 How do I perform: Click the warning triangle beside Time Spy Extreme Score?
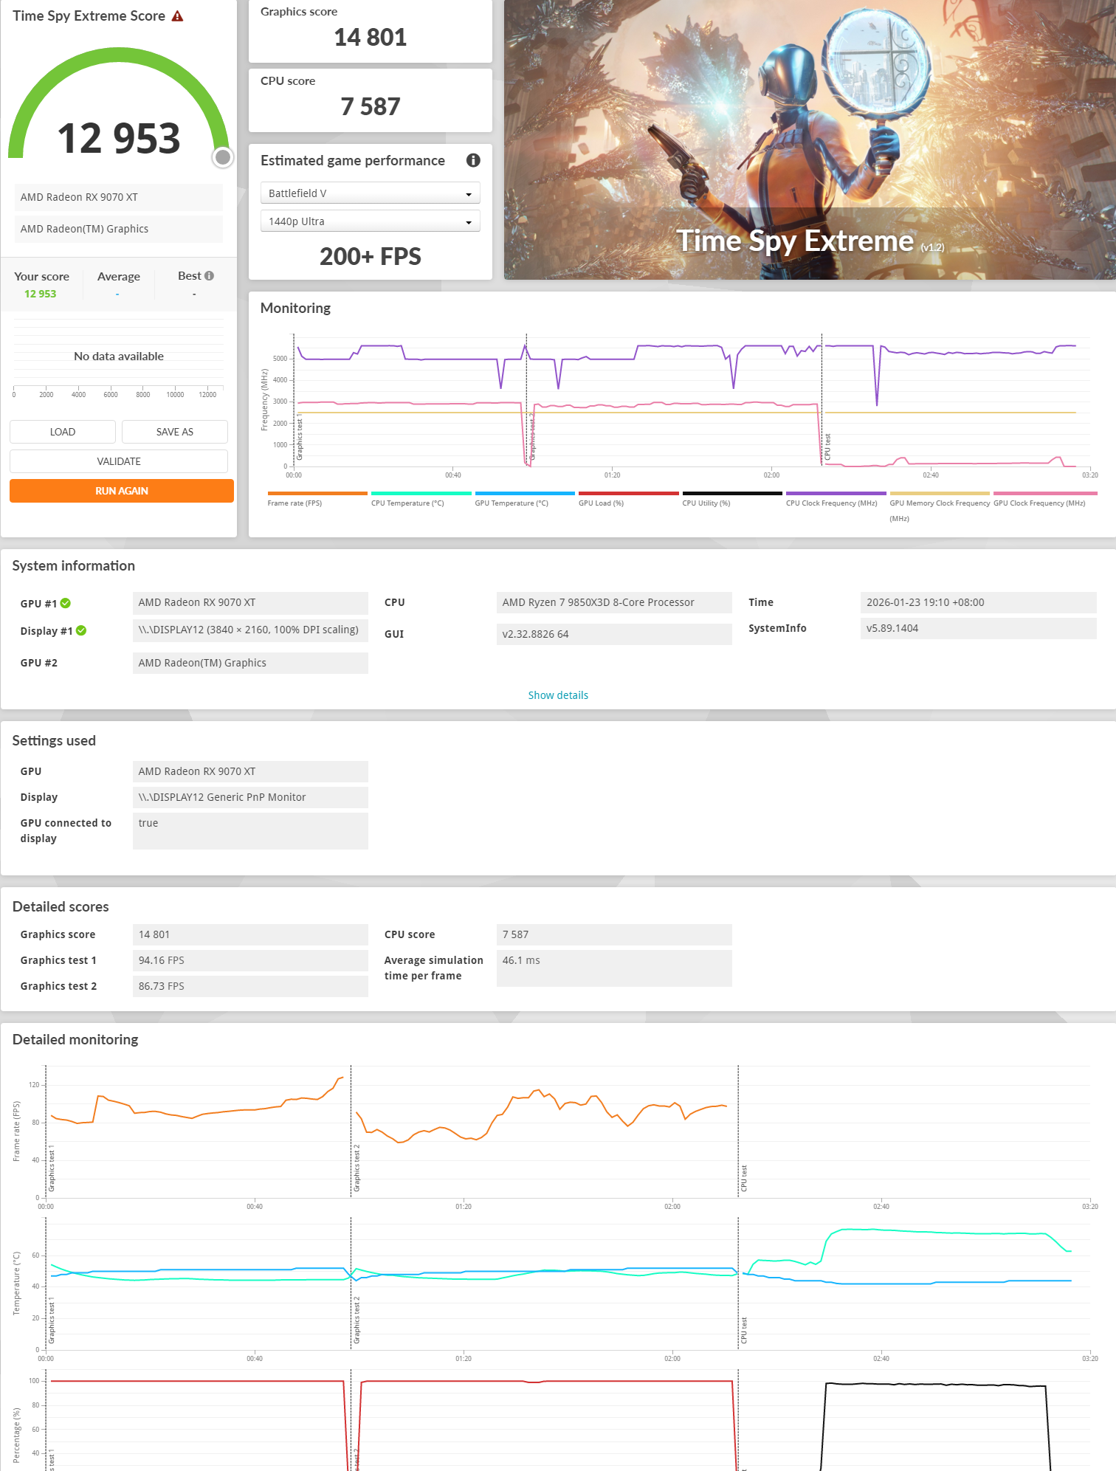click(x=177, y=16)
